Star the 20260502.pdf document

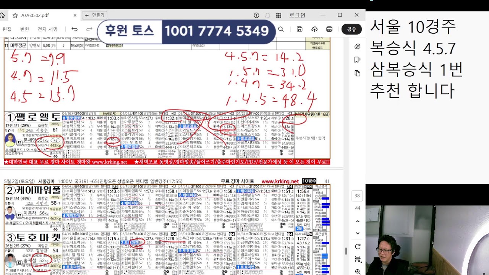point(15,16)
